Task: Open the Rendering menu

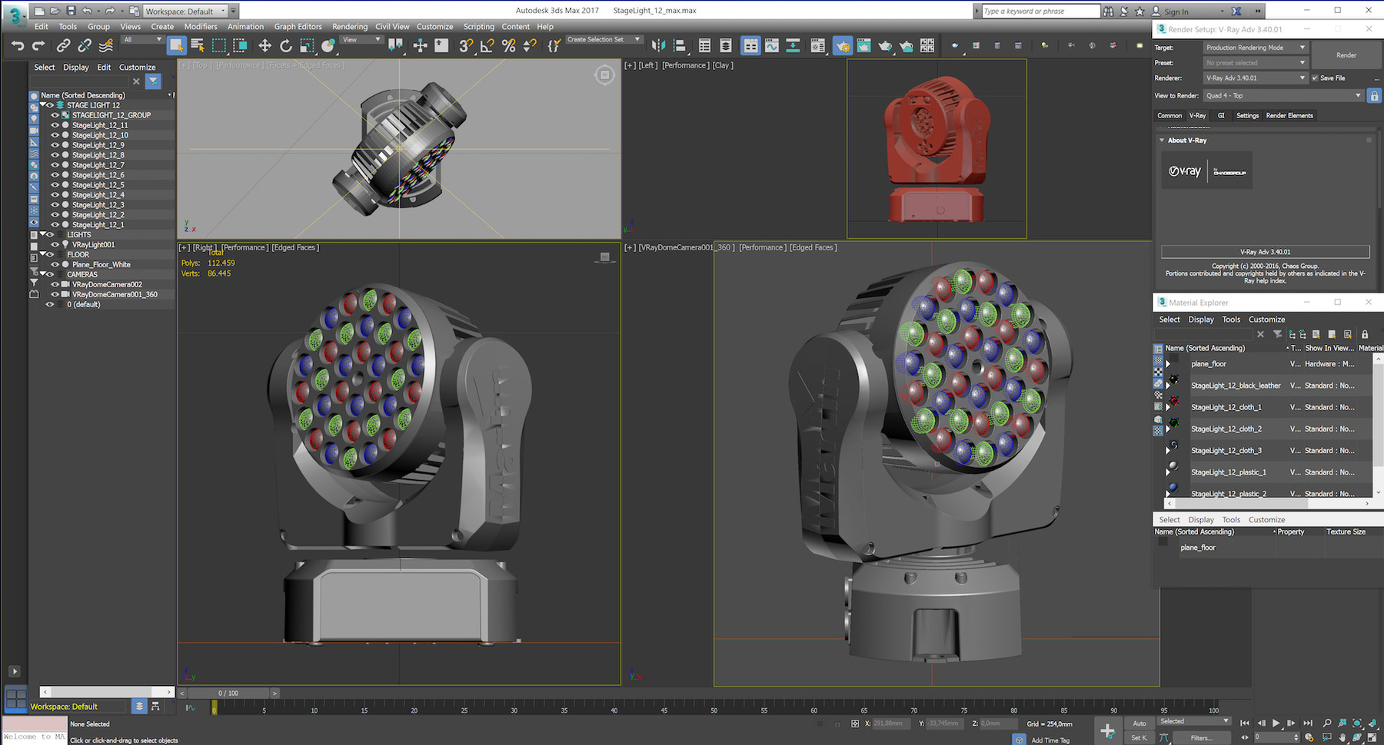Action: (x=350, y=26)
